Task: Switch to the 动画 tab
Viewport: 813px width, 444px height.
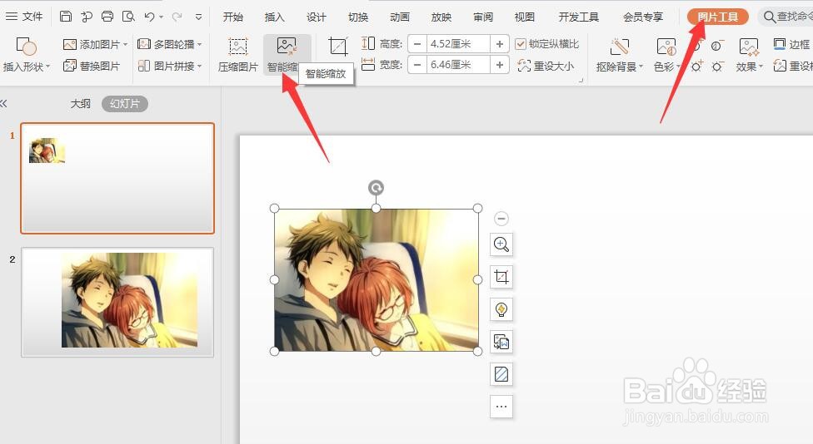Action: tap(400, 17)
